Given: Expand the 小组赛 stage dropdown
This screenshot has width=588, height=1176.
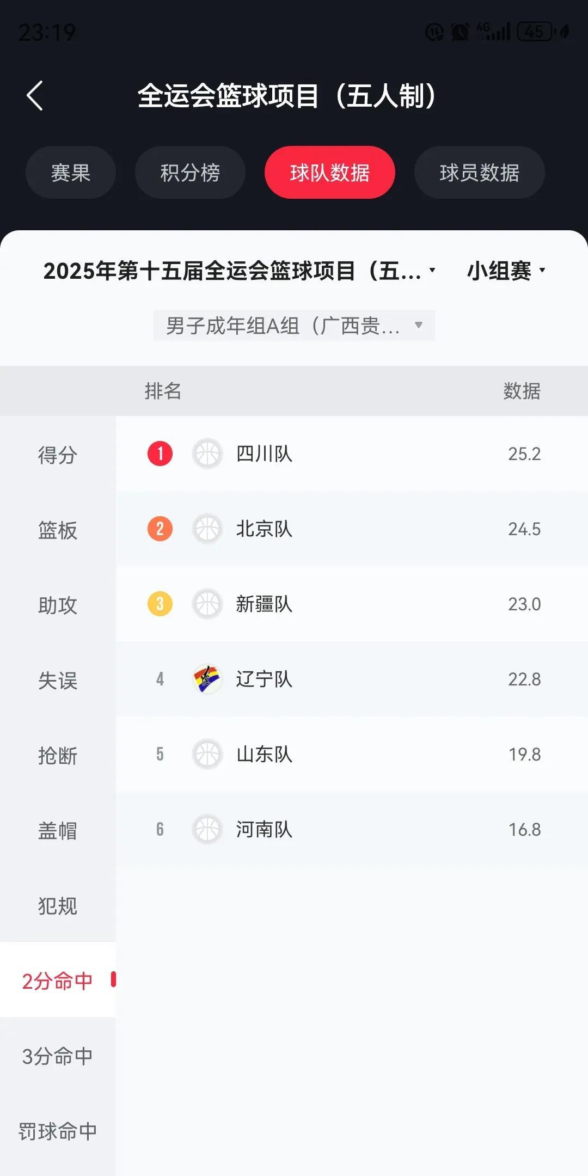Looking at the screenshot, I should click(x=506, y=271).
